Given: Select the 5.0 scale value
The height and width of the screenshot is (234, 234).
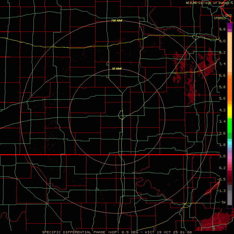Looking at the screenshot, I should click(222, 99).
